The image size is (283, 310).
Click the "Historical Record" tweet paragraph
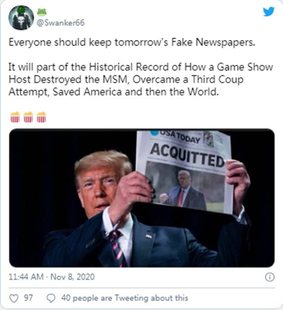pos(141,79)
